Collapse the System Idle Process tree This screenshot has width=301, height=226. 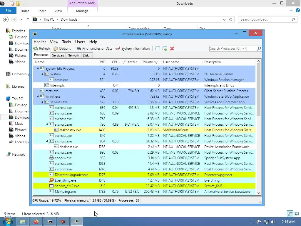coord(38,68)
